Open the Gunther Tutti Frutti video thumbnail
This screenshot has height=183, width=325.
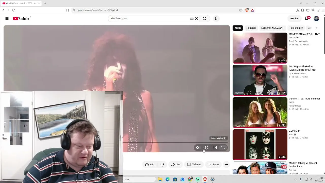[260, 113]
